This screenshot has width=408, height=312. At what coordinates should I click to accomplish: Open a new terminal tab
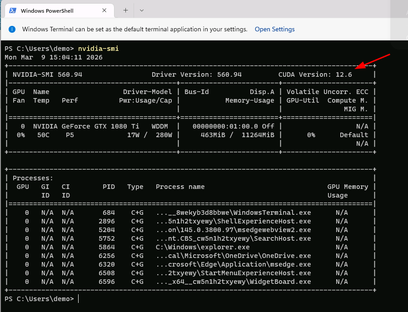[x=126, y=10]
